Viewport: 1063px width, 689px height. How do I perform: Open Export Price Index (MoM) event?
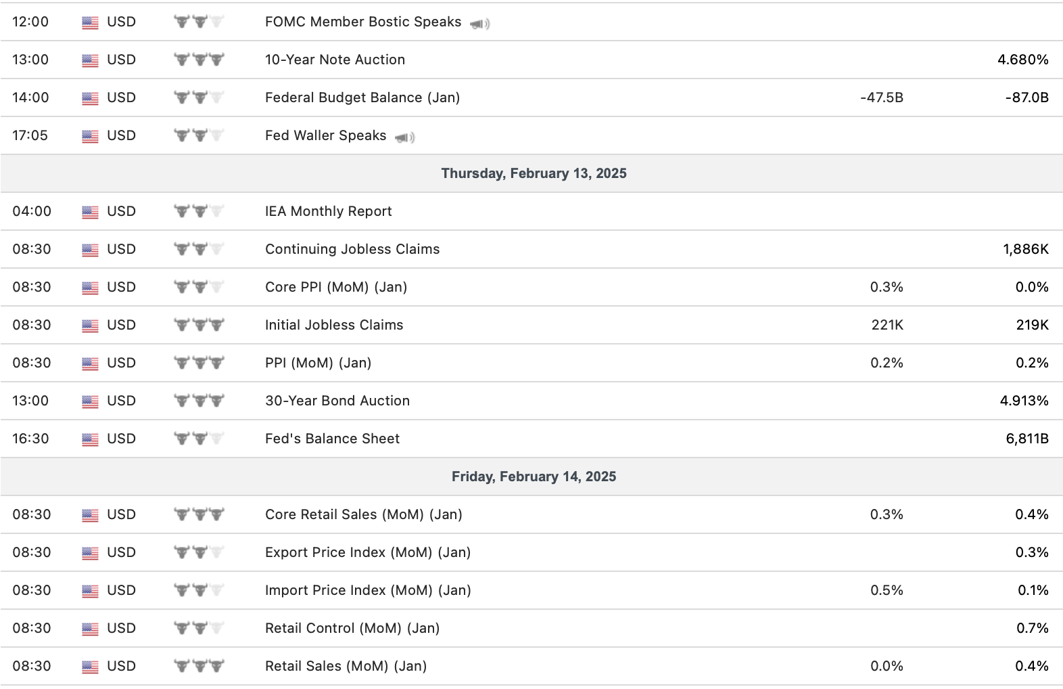tap(367, 552)
